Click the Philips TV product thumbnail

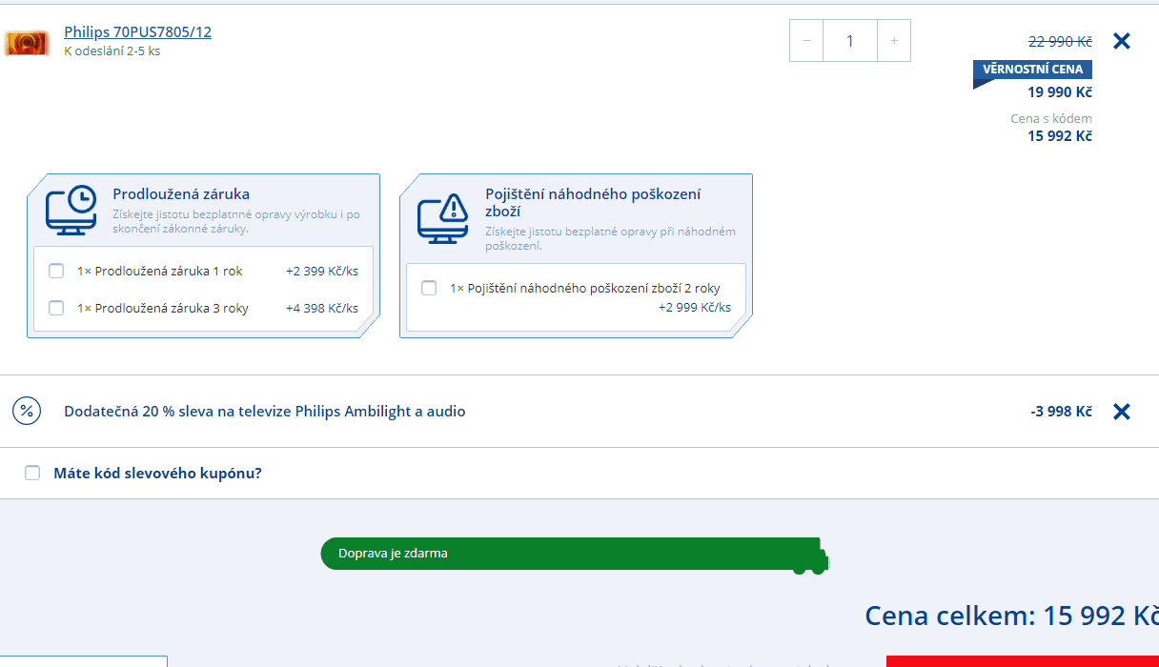[x=27, y=43]
